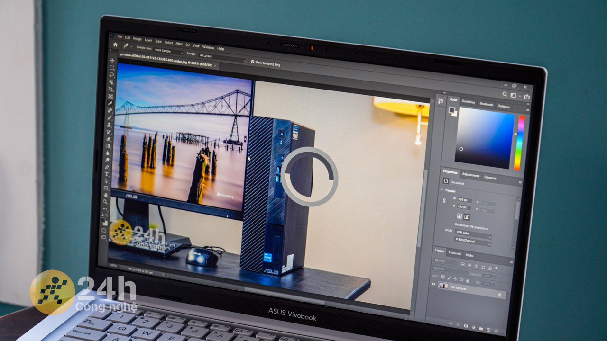This screenshot has width=607, height=341.
Task: Select the Type tool
Action: pos(107,174)
